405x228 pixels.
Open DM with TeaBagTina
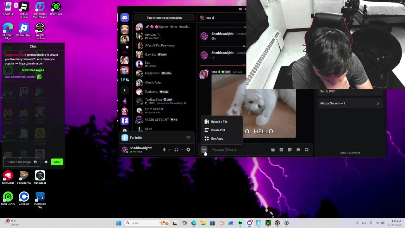click(x=165, y=101)
